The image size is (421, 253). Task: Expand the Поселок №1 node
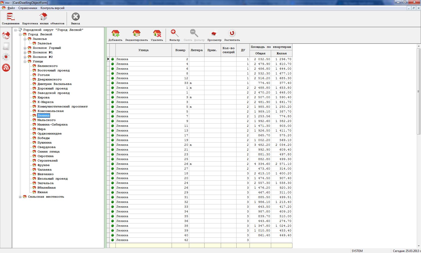[25, 53]
